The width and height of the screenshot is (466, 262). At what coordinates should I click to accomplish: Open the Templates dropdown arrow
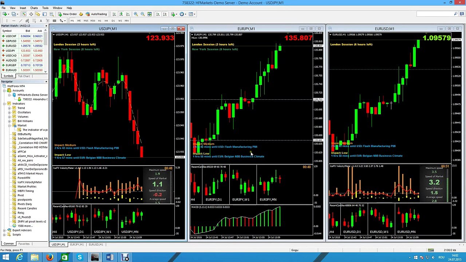tap(194, 14)
